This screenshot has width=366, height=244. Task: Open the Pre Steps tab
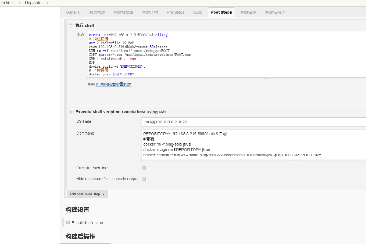(x=175, y=12)
